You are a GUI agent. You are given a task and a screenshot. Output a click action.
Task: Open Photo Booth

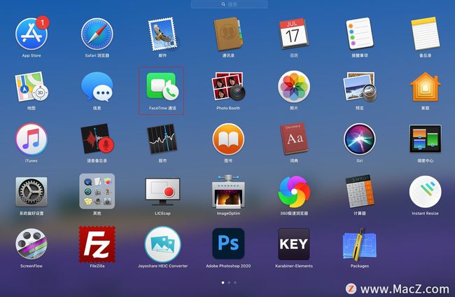pyautogui.click(x=228, y=87)
